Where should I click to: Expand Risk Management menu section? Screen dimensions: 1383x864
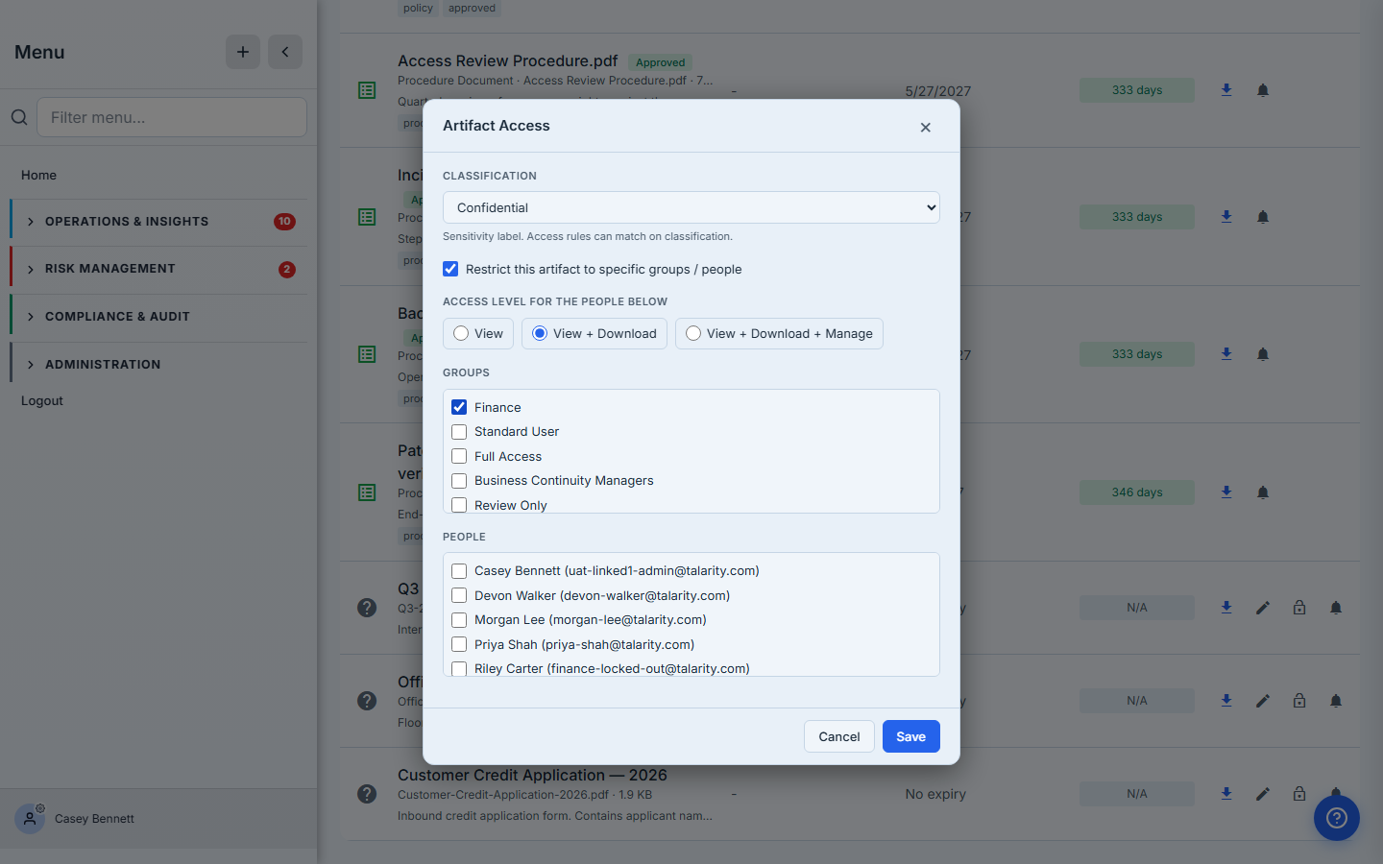(x=158, y=270)
